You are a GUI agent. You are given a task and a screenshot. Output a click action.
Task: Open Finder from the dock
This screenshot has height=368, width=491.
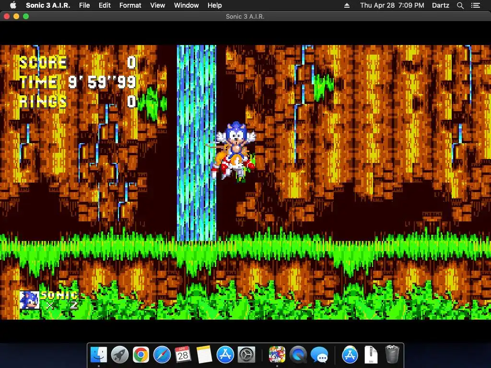tap(99, 355)
